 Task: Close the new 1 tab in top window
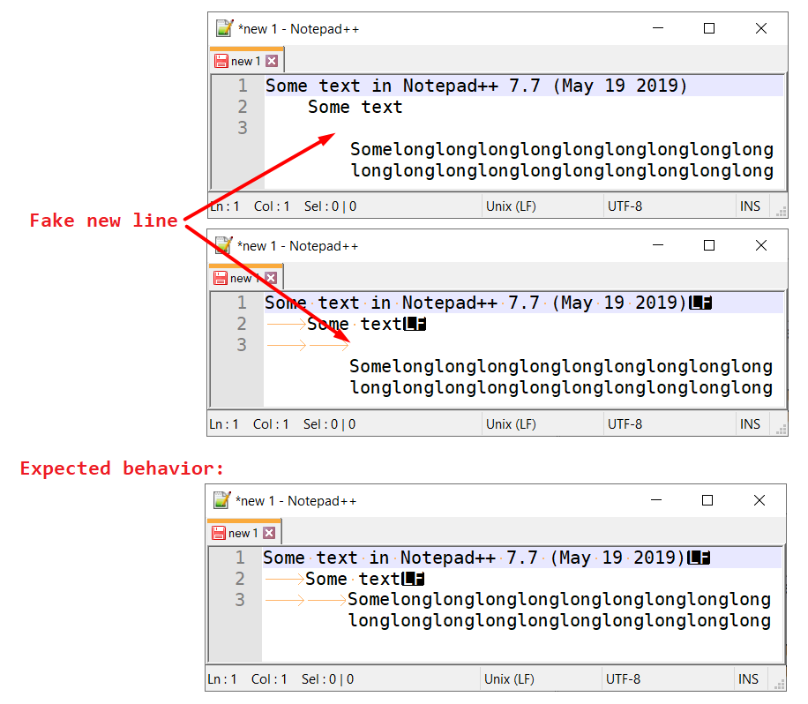(272, 61)
